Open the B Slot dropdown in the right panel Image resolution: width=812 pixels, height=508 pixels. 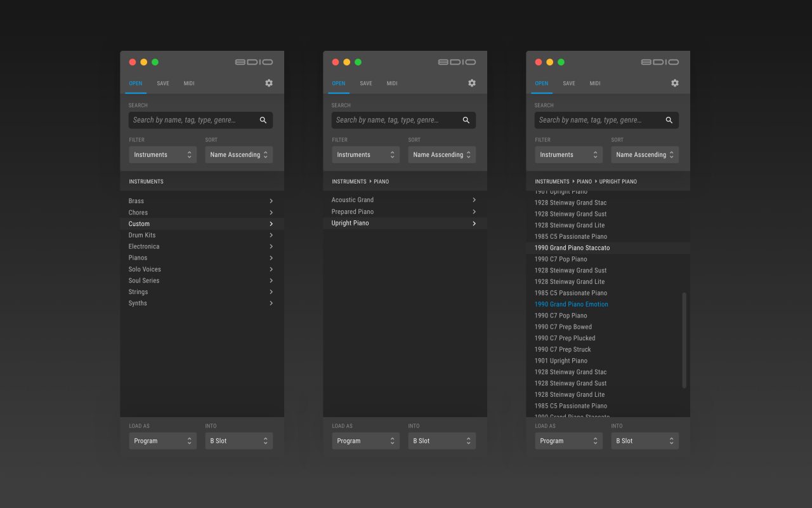645,441
